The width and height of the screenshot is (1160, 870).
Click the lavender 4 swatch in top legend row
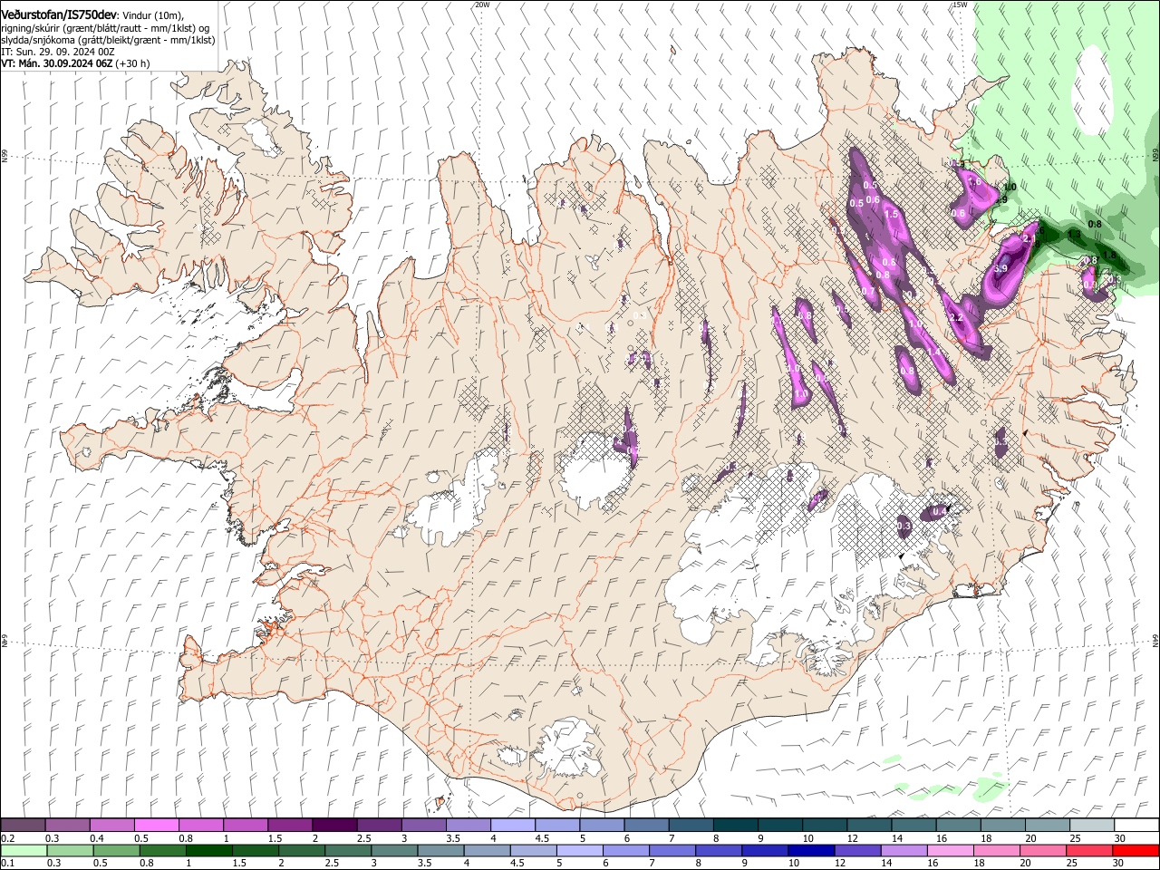(512, 825)
